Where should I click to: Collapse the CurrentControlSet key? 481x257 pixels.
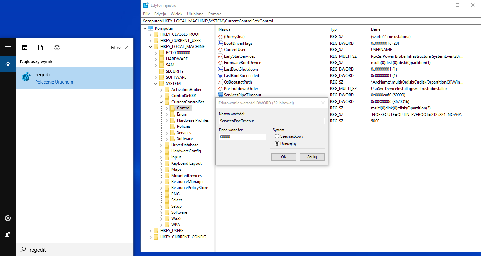[x=161, y=102]
